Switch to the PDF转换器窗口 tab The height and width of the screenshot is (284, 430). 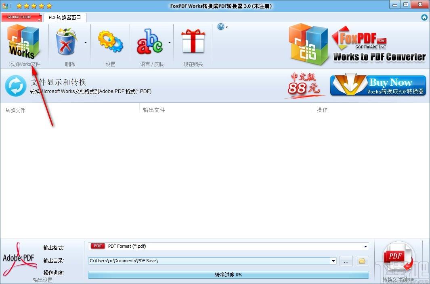65,17
